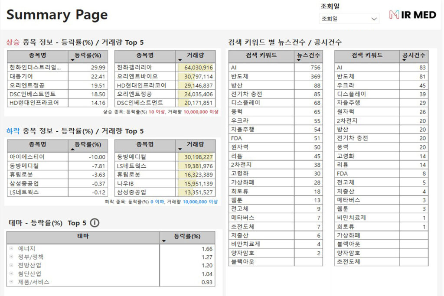Select 한화인더스트리얼 row in rising stocks

tap(58, 67)
